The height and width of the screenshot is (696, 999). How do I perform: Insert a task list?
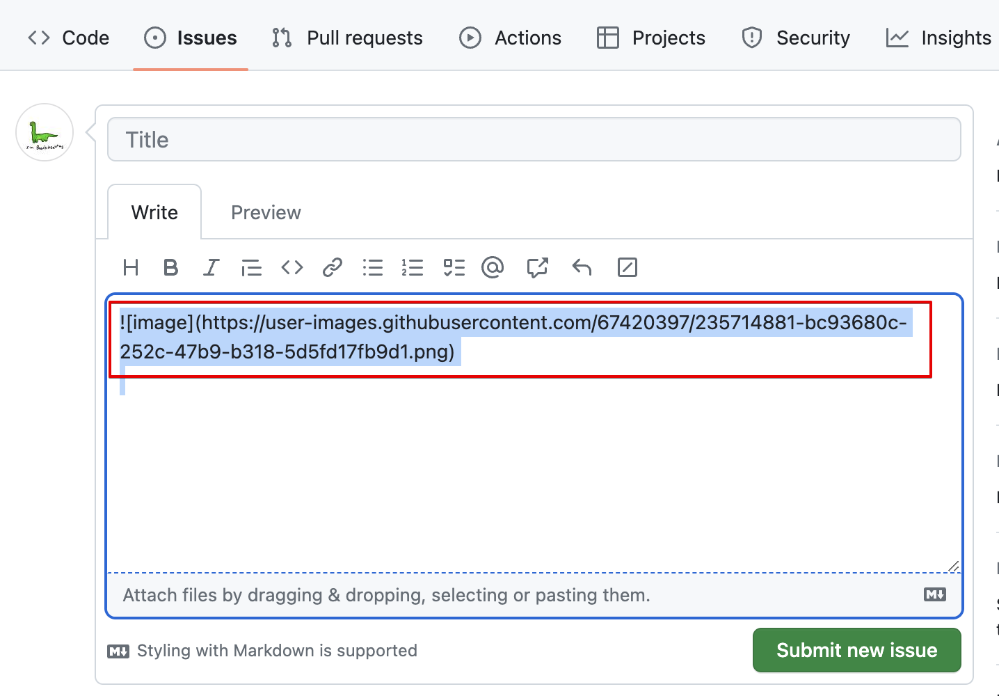pos(454,267)
